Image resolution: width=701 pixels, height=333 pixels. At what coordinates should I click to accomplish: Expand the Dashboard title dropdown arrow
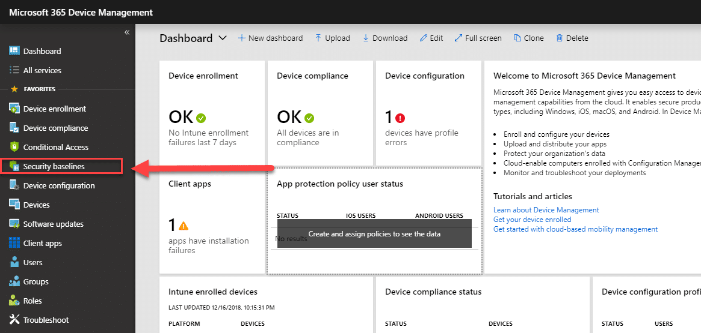(222, 38)
